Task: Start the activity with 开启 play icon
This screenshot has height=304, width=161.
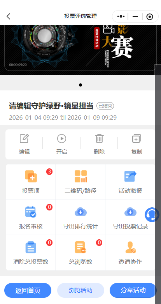Action: click(x=61, y=138)
